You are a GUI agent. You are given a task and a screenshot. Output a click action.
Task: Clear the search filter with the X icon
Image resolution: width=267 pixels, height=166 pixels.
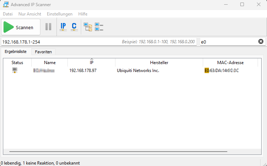[261, 41]
